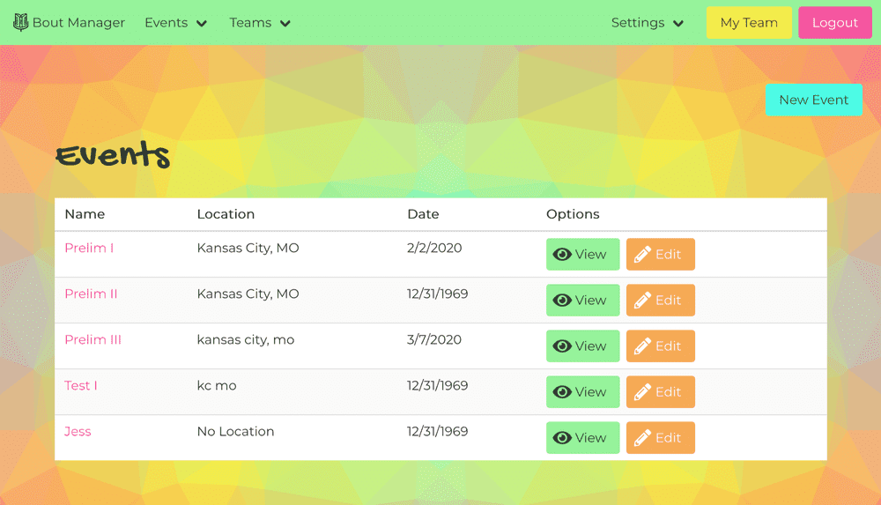
Task: Open the Prelim III event link
Action: click(x=93, y=339)
